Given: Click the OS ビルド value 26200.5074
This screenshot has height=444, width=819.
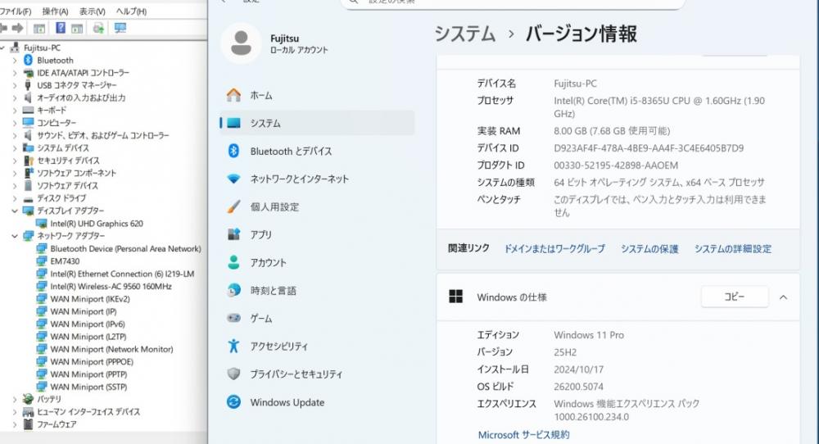Looking at the screenshot, I should 578,387.
